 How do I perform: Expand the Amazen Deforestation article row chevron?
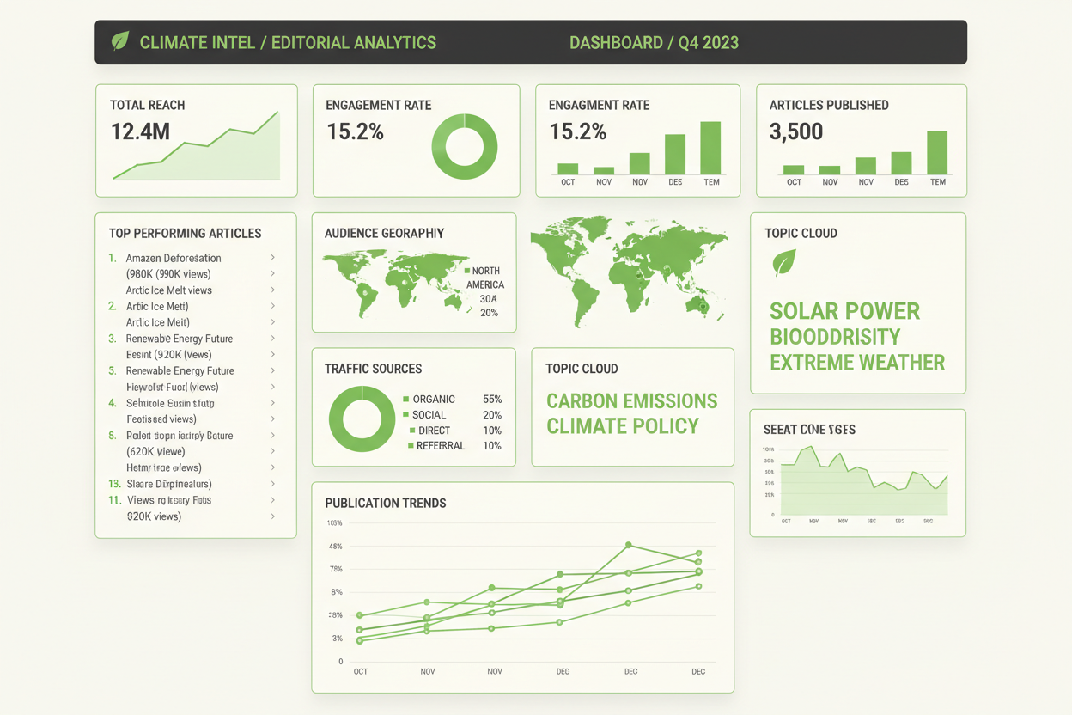coord(273,257)
